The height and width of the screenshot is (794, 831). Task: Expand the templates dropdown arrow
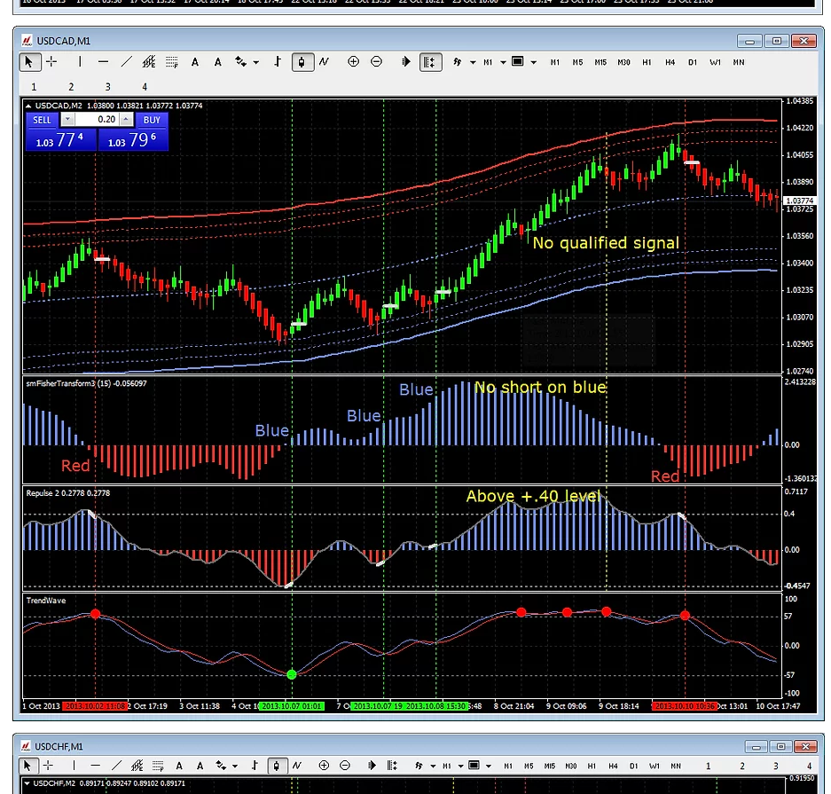tap(534, 63)
